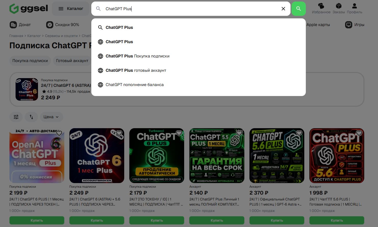Screen dimensions: 378x227
Task: Choose the globe-icon 'ChatGPT Plus' suggestion
Action: 198,42
